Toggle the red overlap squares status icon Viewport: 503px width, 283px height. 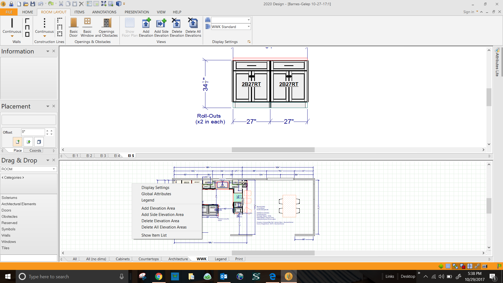pyautogui.click(x=463, y=266)
